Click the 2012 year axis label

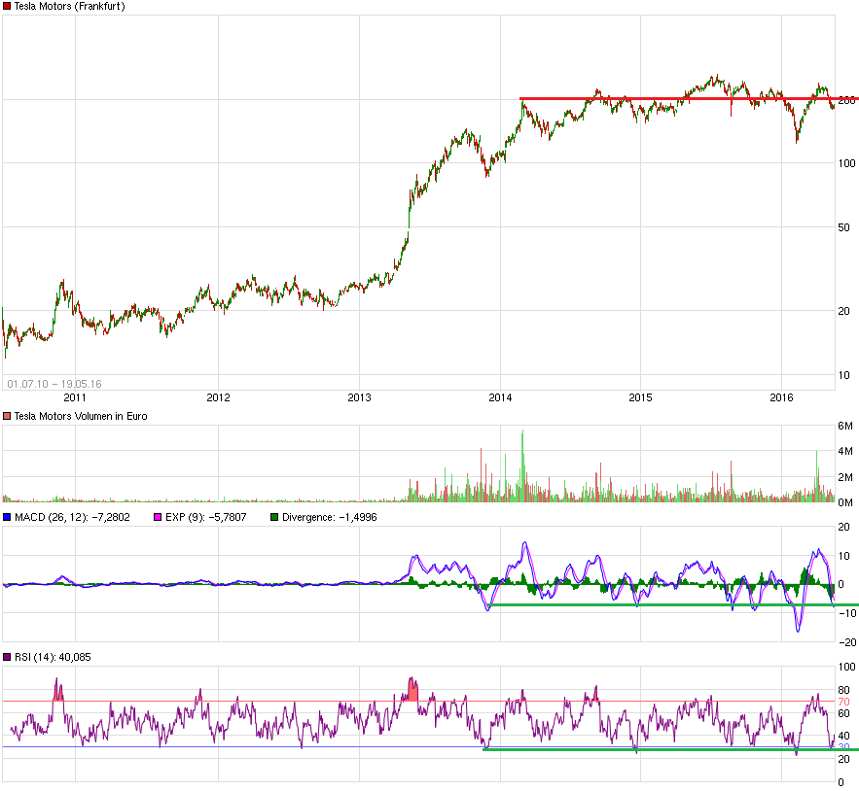point(218,398)
